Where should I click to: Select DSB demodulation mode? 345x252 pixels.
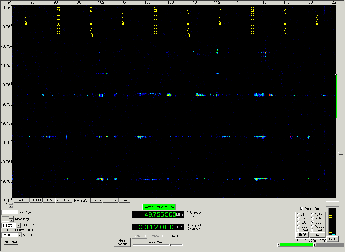point(298,226)
